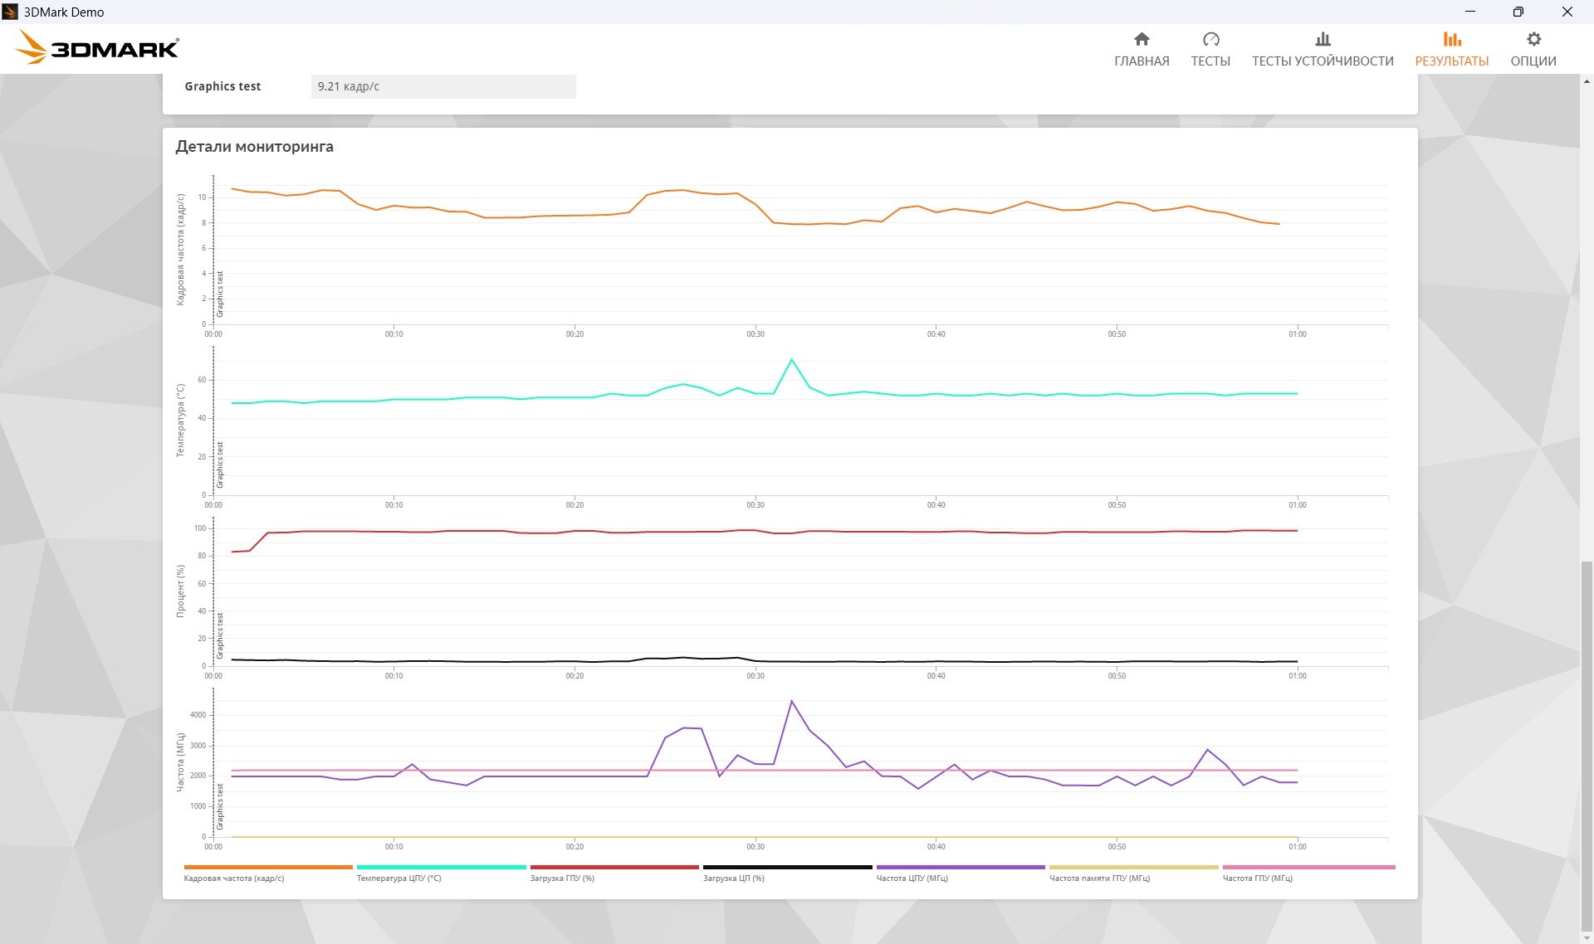Toggle the Частота ЦПУ purple legend bar

(961, 868)
